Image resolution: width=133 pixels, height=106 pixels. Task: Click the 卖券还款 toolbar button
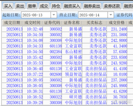(112, 6)
